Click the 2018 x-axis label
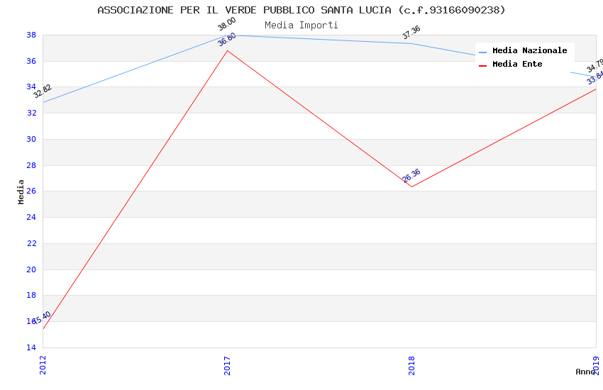This screenshot has width=603, height=390. pos(411,365)
